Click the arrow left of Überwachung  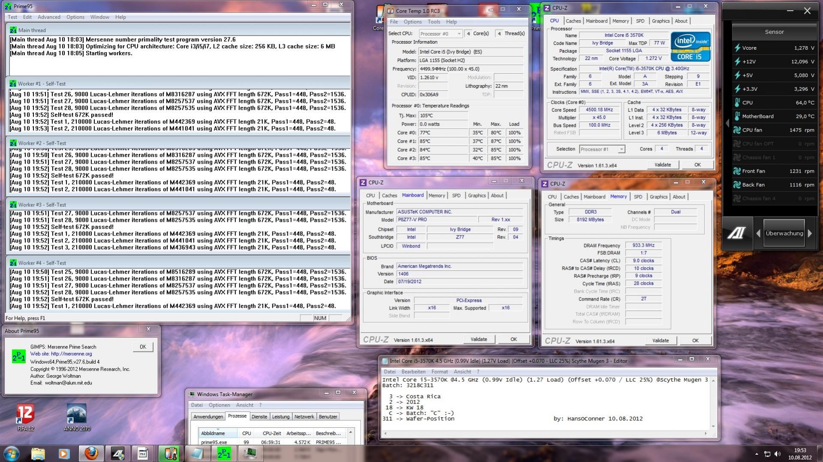point(758,233)
